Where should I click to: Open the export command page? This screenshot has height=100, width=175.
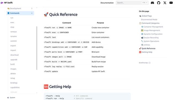pyautogui.click(x=13, y=46)
